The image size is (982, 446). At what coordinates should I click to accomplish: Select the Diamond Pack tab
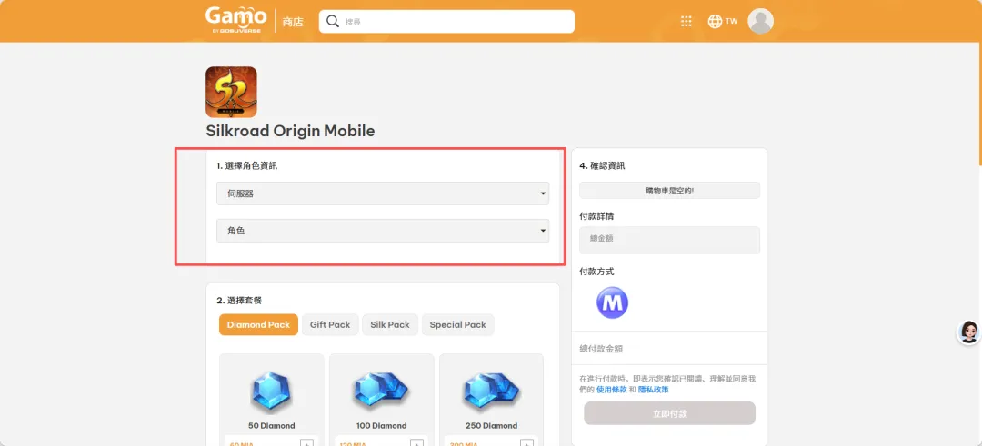pos(258,324)
